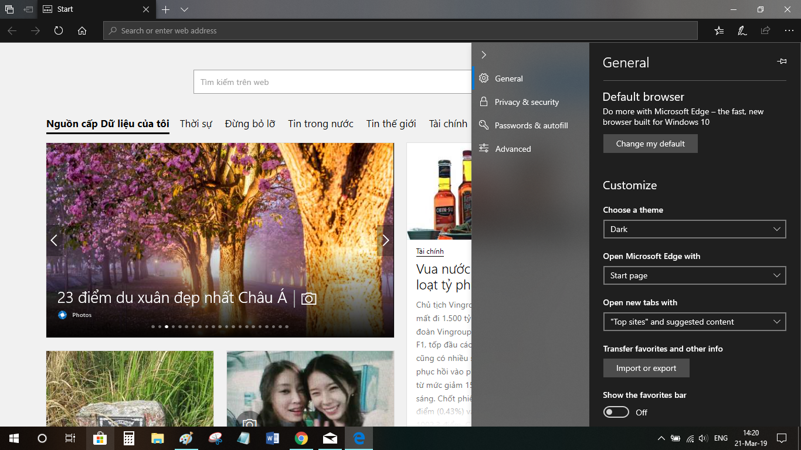Screen dimensions: 801x450
Task: Show the previous slide in the news carousel
Action: 54,240
